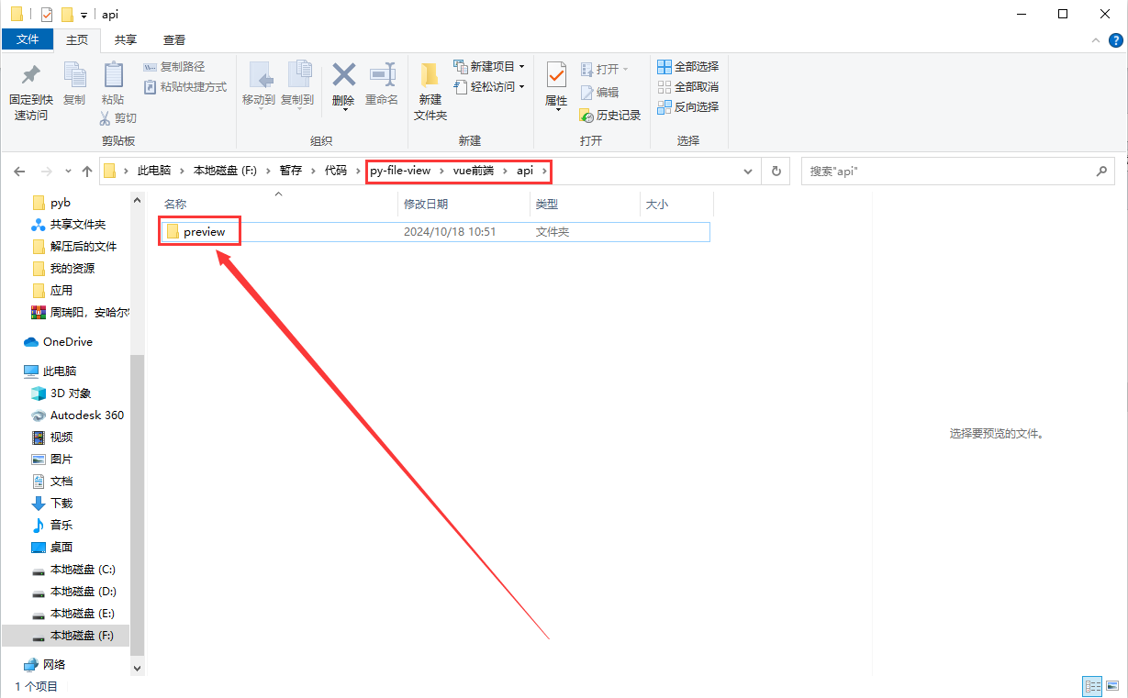Image resolution: width=1128 pixels, height=698 pixels.
Task: Click the New folder (新建文件夹) icon
Action: pyautogui.click(x=430, y=74)
